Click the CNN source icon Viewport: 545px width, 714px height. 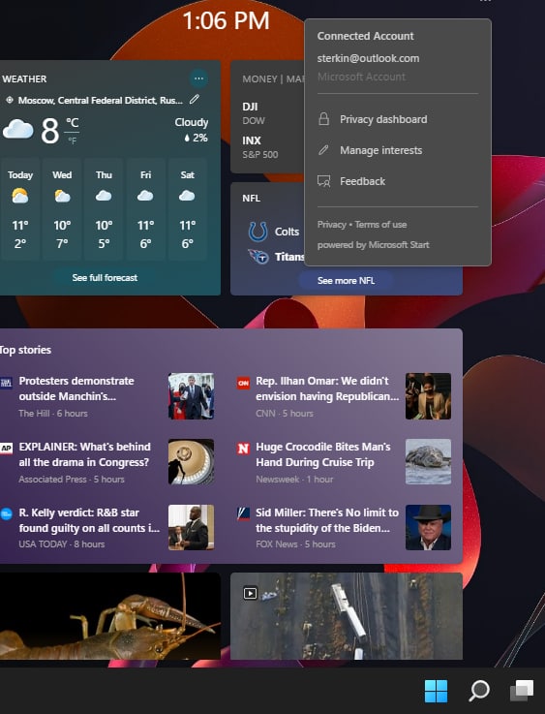pyautogui.click(x=243, y=383)
